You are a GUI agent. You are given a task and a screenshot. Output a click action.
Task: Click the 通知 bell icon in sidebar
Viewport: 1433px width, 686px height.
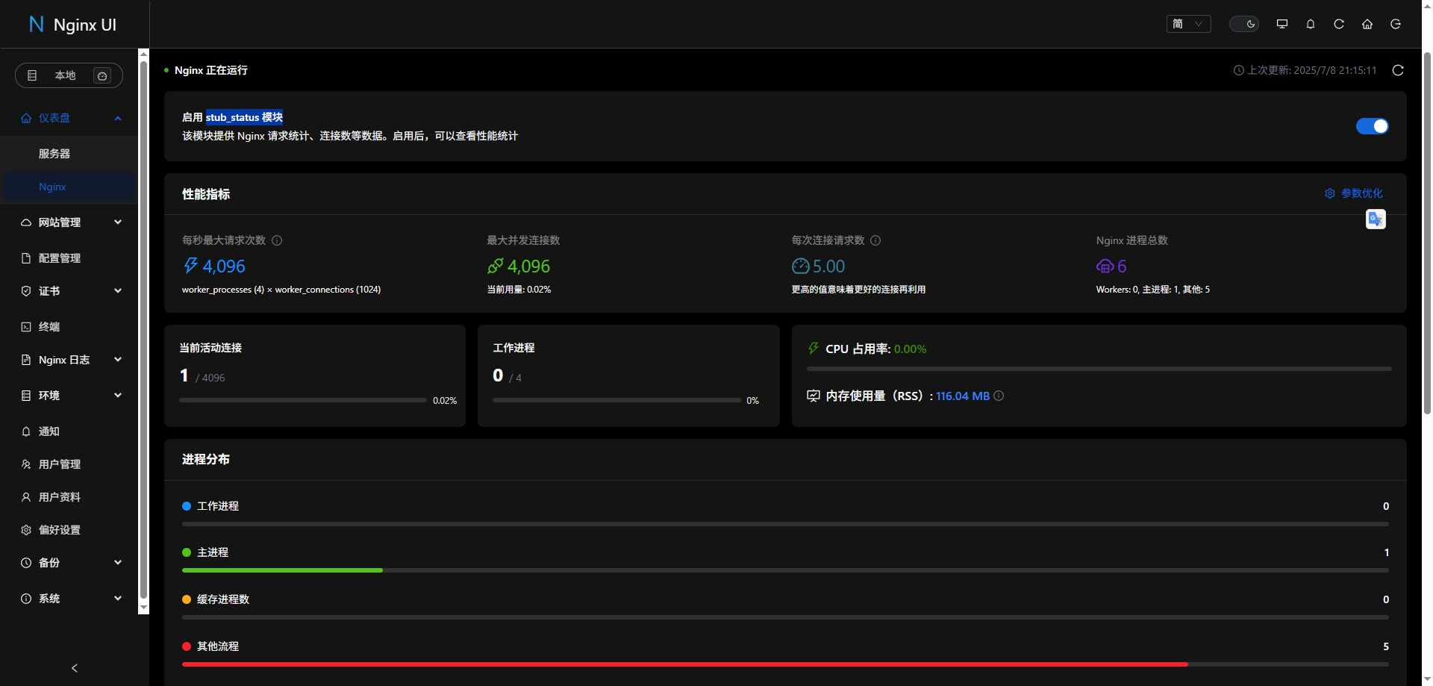26,431
